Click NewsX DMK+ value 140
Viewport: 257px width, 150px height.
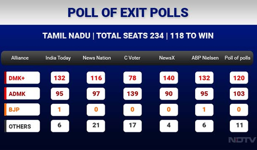(168, 78)
